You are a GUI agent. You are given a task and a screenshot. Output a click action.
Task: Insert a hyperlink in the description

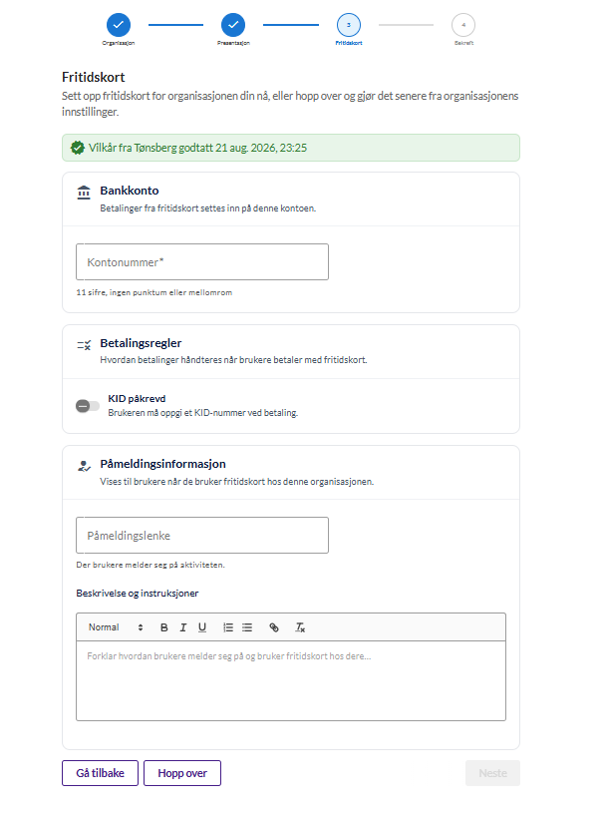pyautogui.click(x=274, y=627)
